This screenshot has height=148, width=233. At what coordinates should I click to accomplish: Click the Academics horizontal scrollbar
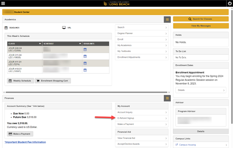tap(86, 92)
